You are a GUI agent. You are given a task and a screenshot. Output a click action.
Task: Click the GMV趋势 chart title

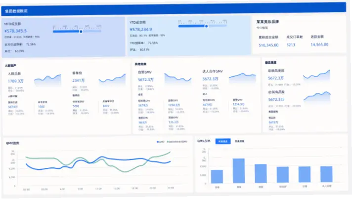click(x=12, y=143)
